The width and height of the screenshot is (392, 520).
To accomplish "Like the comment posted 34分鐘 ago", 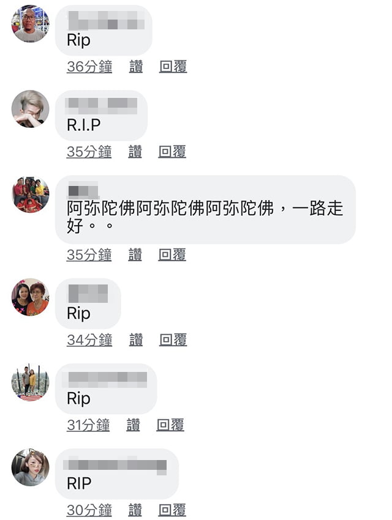I will [x=136, y=340].
